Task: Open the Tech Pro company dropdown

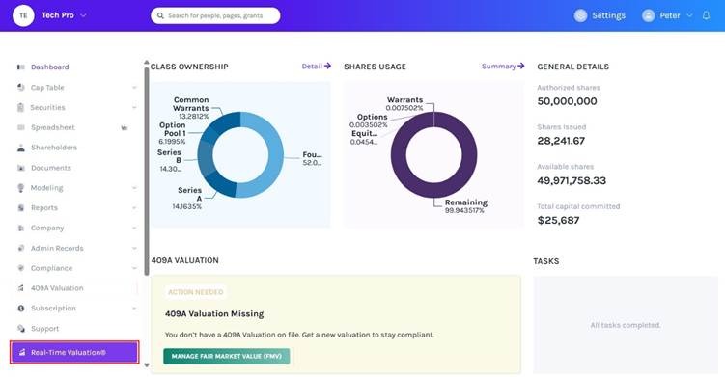Action: [x=83, y=15]
